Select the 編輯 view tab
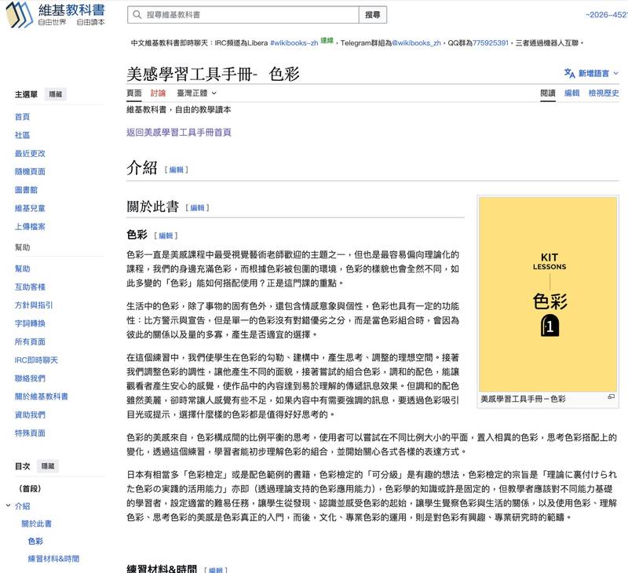This screenshot has height=573, width=628. (571, 93)
